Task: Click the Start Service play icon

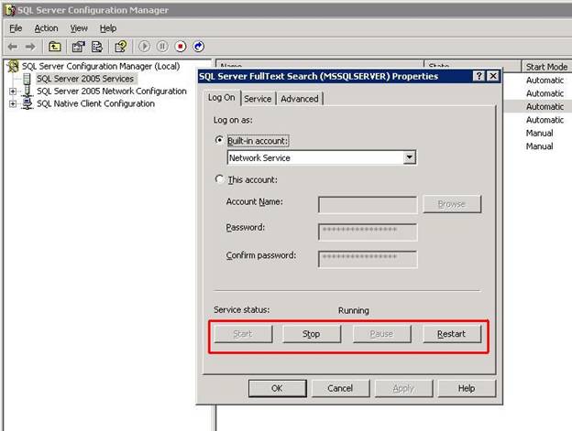Action: point(145,47)
